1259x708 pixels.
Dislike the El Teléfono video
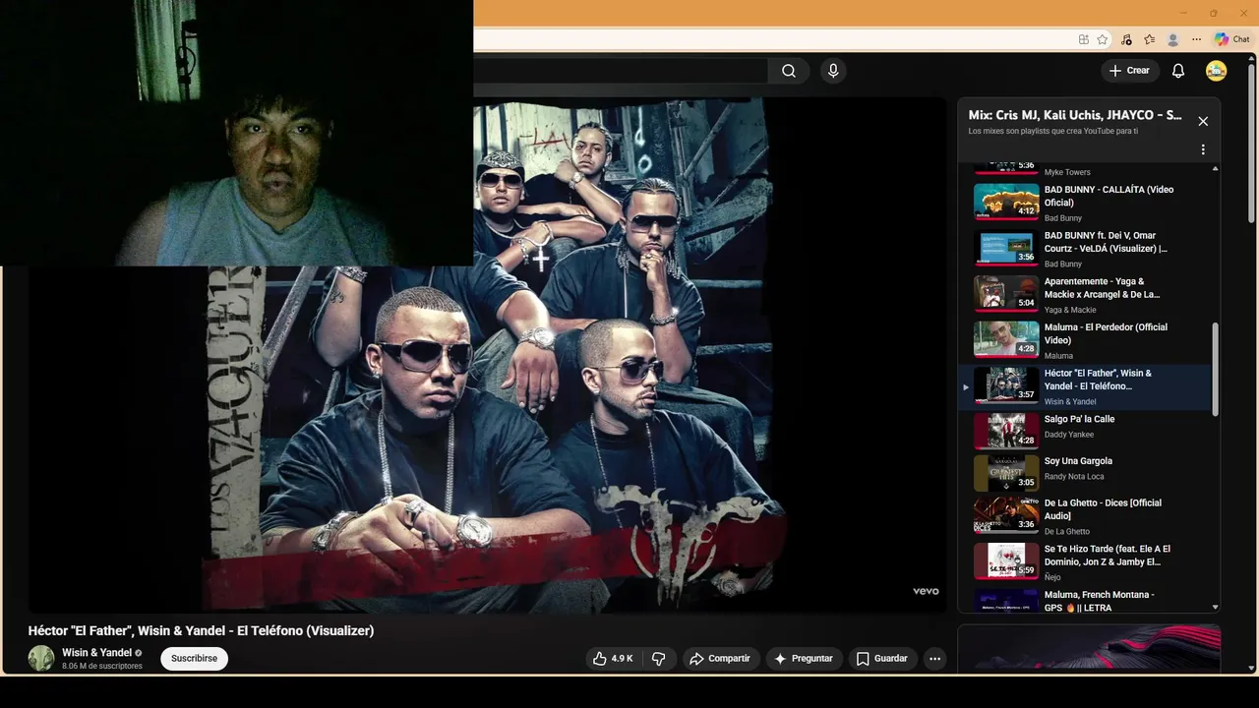(x=660, y=659)
